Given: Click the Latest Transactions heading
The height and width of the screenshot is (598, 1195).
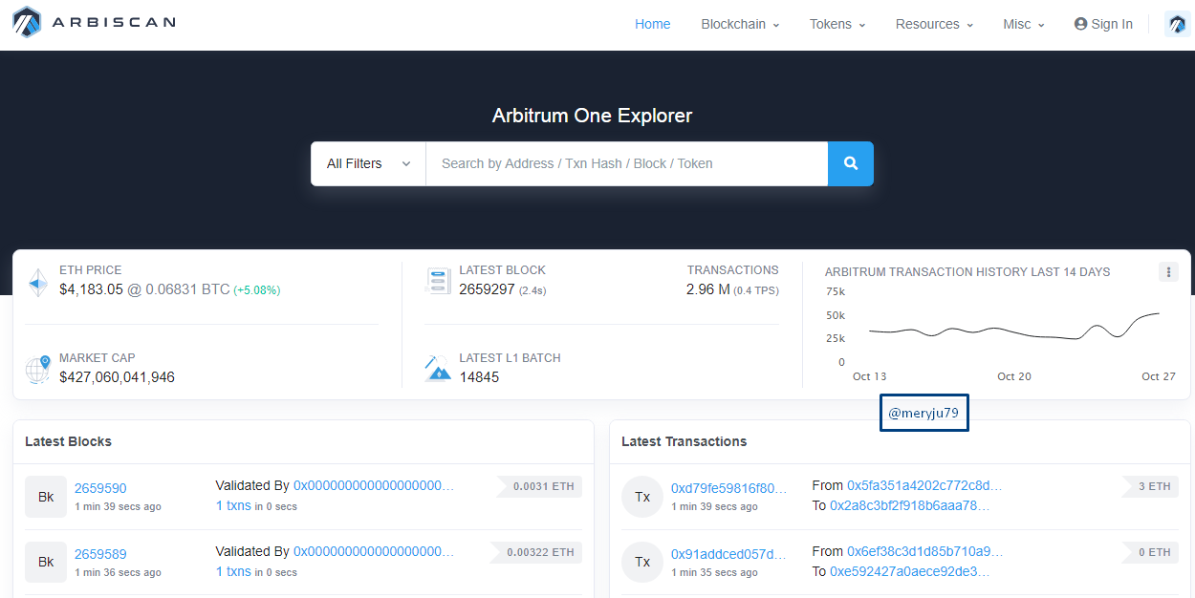Looking at the screenshot, I should pyautogui.click(x=684, y=441).
